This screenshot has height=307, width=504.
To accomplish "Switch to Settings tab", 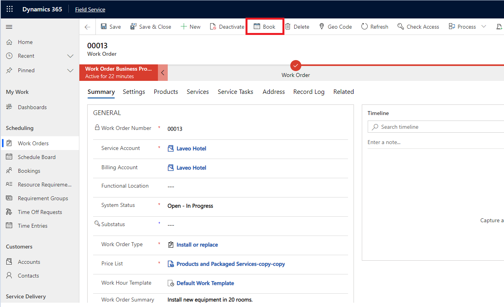I will [134, 92].
